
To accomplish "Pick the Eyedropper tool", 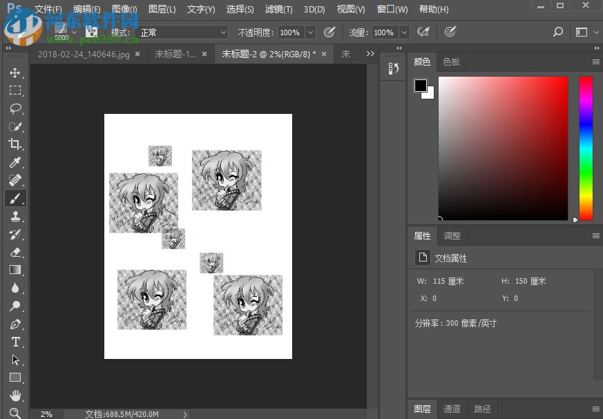I will [15, 163].
